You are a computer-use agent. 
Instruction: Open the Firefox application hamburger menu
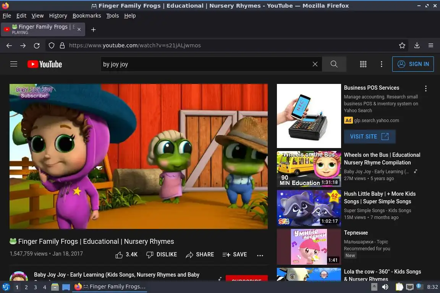tap(431, 45)
